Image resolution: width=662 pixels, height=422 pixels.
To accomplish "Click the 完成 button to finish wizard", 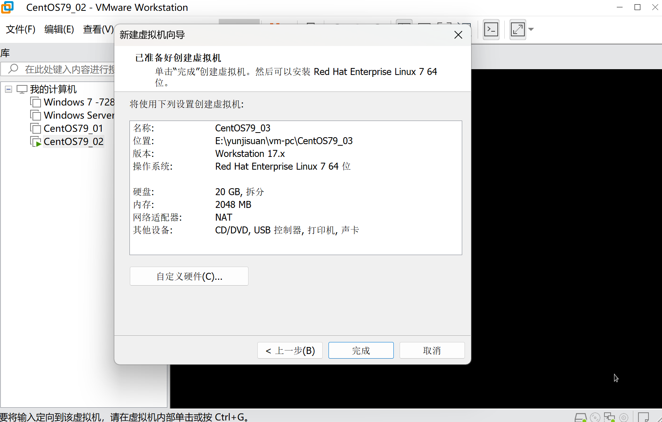I will click(x=361, y=351).
